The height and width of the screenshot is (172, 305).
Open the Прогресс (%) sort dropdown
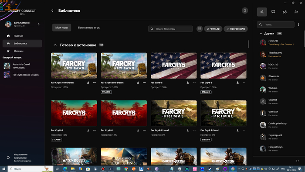coord(236,29)
